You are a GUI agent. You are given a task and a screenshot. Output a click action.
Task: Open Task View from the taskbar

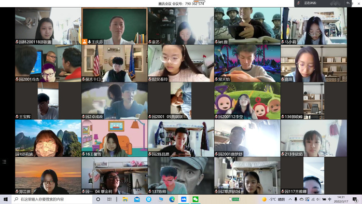click(x=109, y=199)
